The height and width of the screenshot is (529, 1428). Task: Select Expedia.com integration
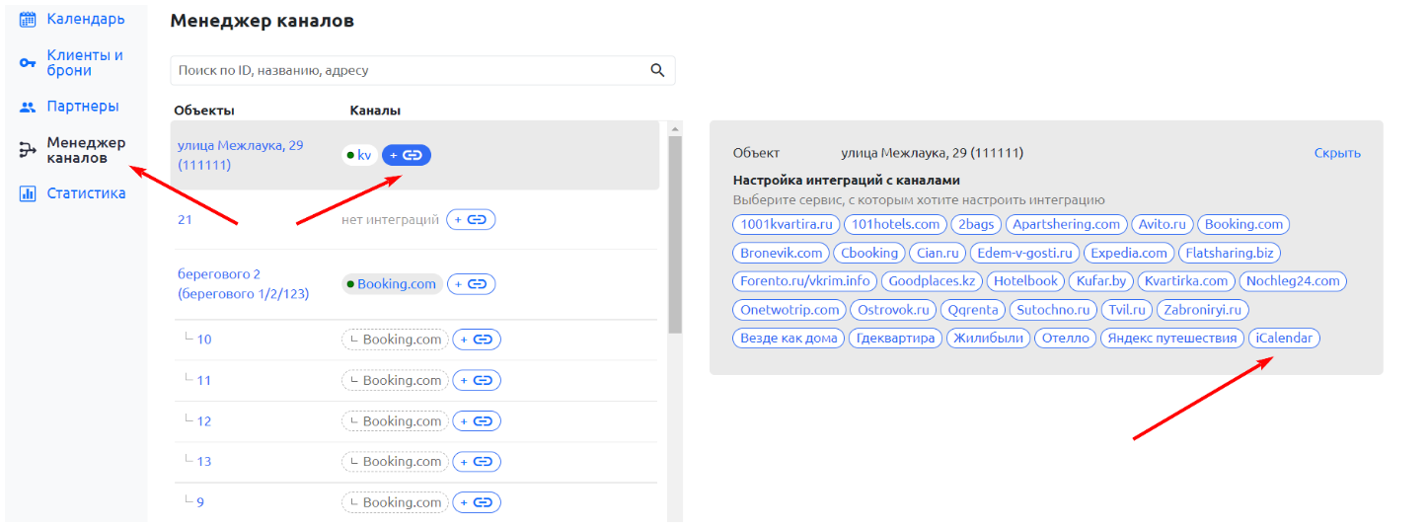[1129, 253]
